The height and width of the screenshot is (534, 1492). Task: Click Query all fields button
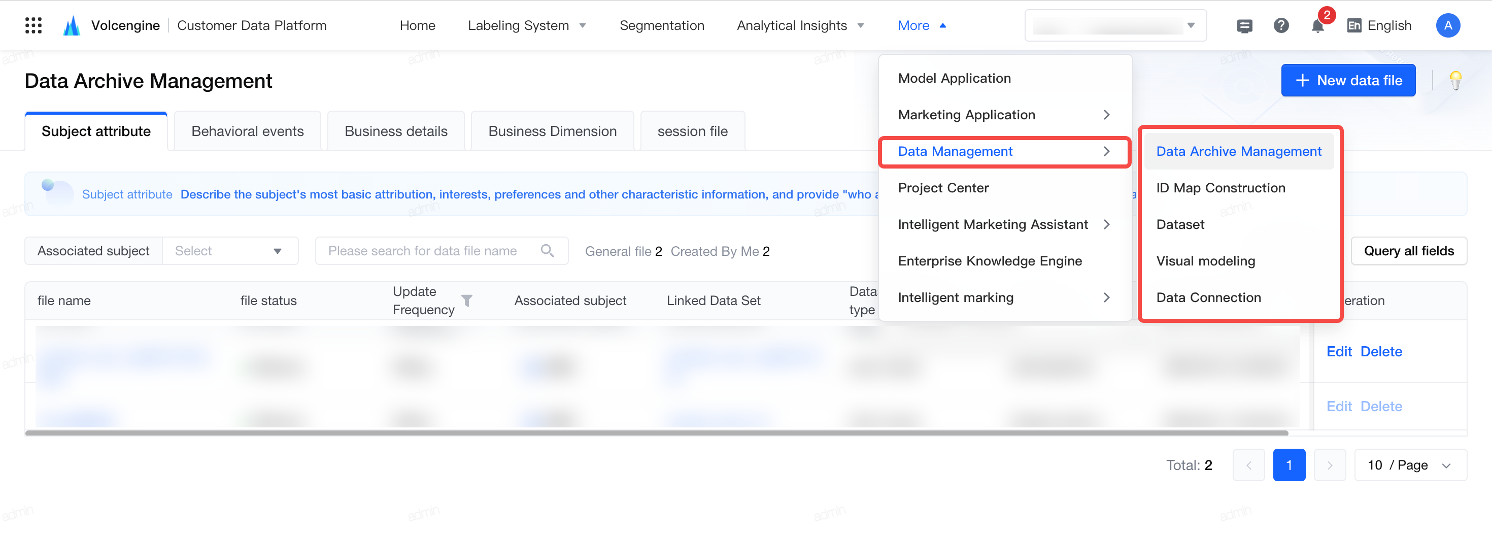click(x=1409, y=251)
